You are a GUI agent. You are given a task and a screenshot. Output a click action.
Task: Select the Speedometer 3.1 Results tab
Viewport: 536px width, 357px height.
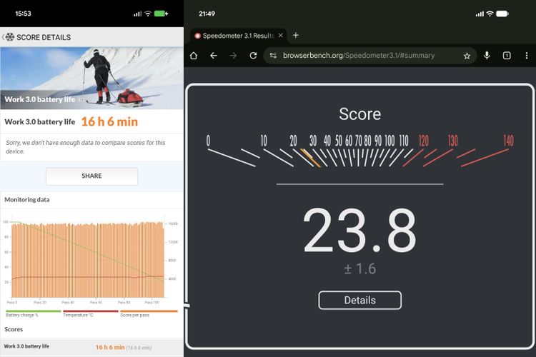tap(236, 35)
